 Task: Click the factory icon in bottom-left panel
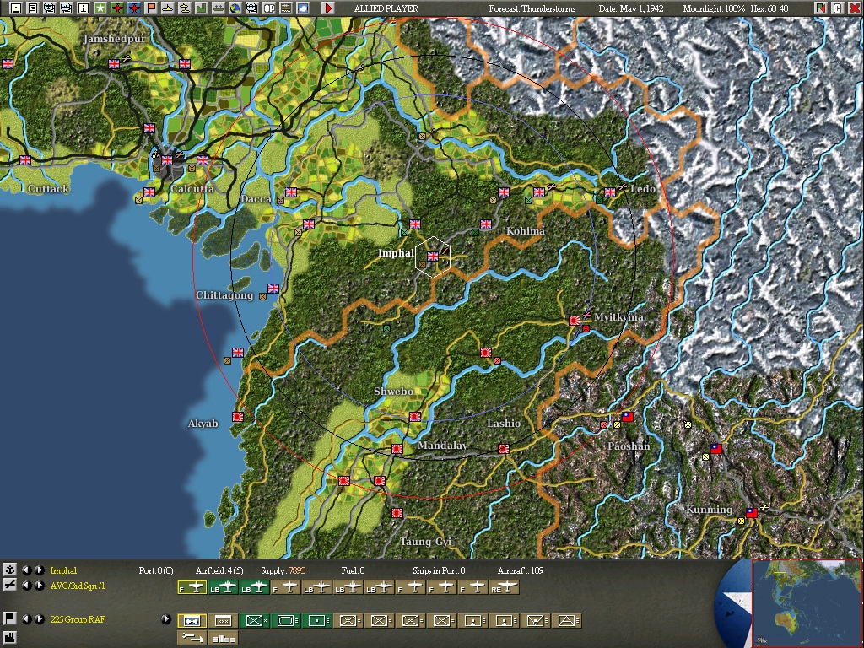9,638
